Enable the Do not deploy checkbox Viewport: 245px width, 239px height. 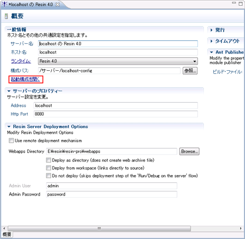click(x=49, y=176)
